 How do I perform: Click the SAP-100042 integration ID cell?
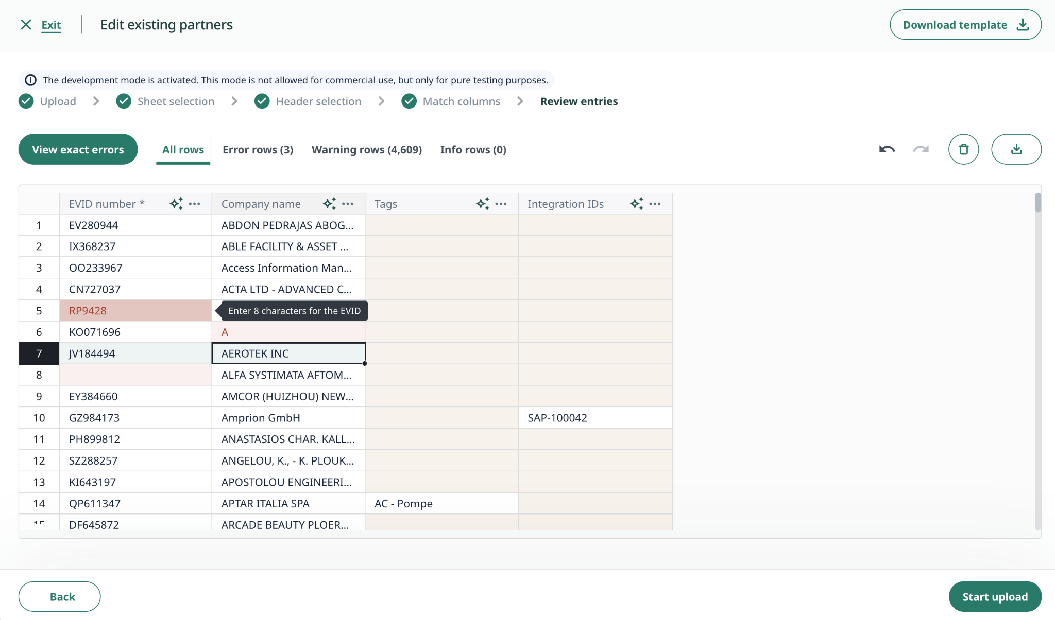595,418
